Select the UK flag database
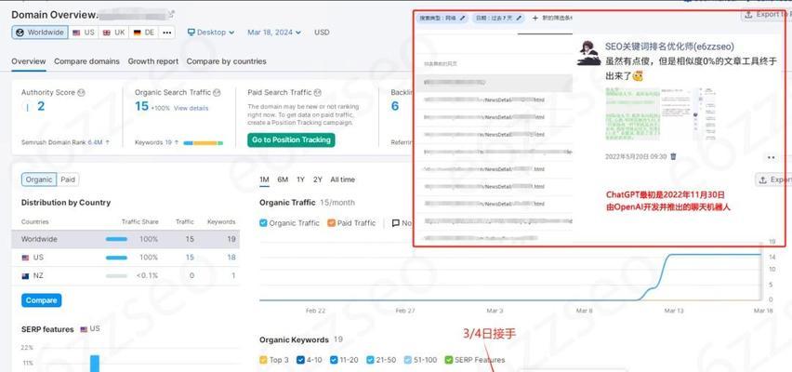 pyautogui.click(x=113, y=33)
